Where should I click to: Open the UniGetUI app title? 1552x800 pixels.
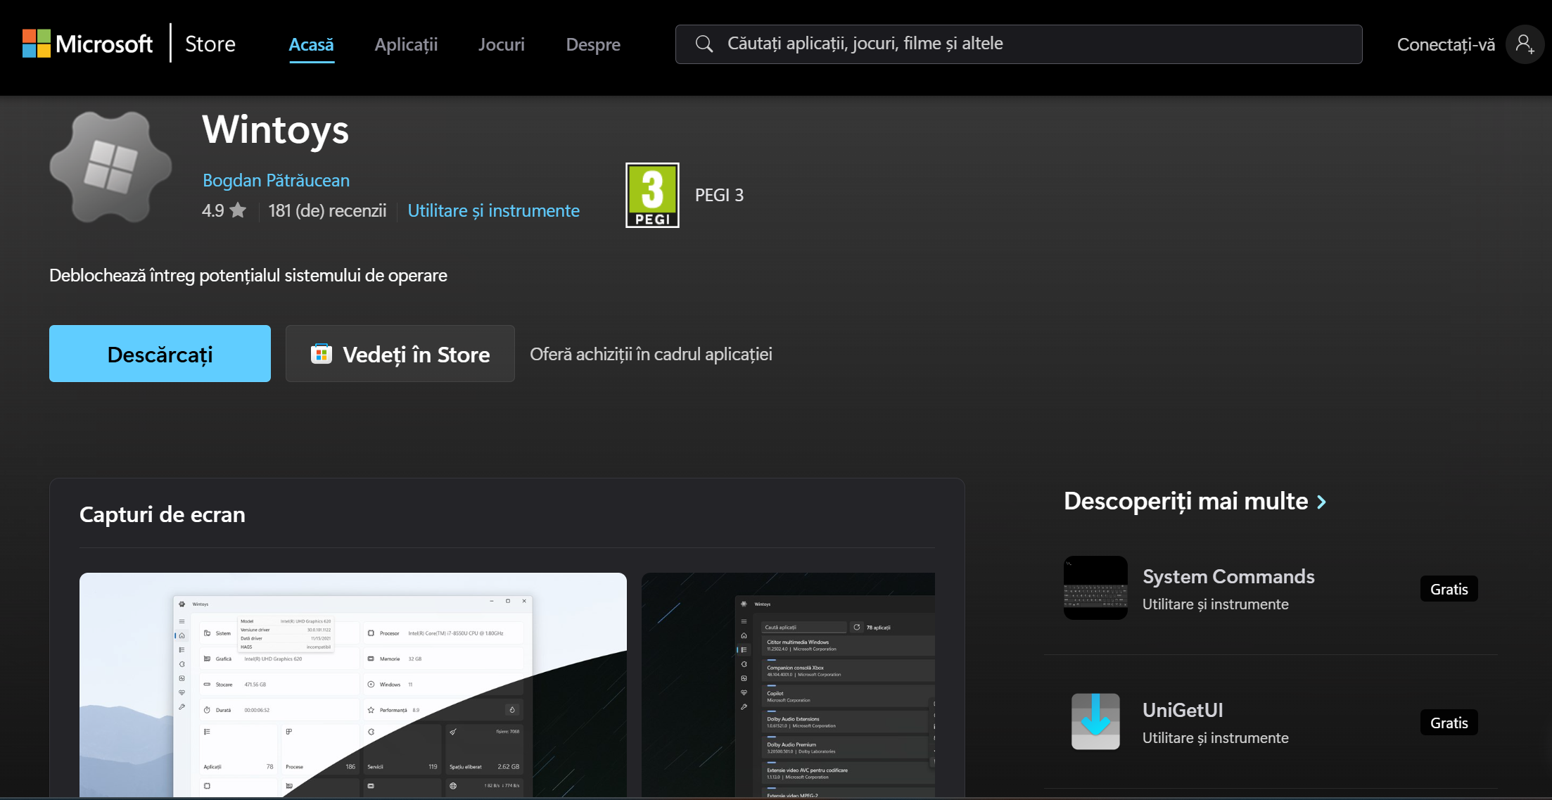(1183, 710)
